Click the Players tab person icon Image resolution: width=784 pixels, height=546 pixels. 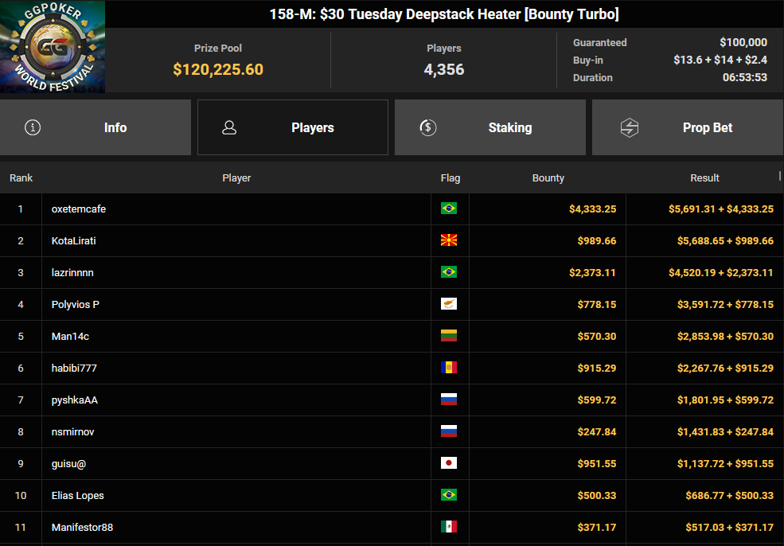click(229, 127)
